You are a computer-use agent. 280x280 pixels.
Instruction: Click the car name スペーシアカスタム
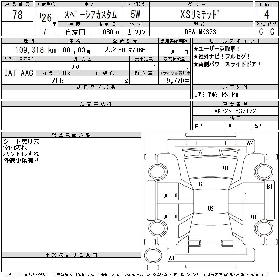(x=90, y=14)
